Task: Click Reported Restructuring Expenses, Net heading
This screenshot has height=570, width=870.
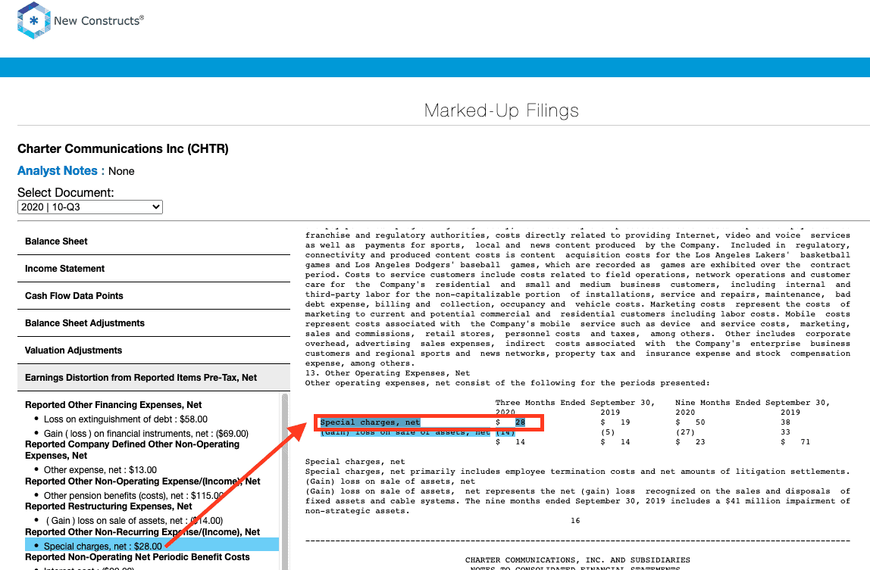Action: [x=108, y=506]
